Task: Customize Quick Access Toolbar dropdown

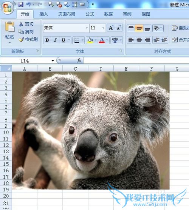Action: coord(93,5)
